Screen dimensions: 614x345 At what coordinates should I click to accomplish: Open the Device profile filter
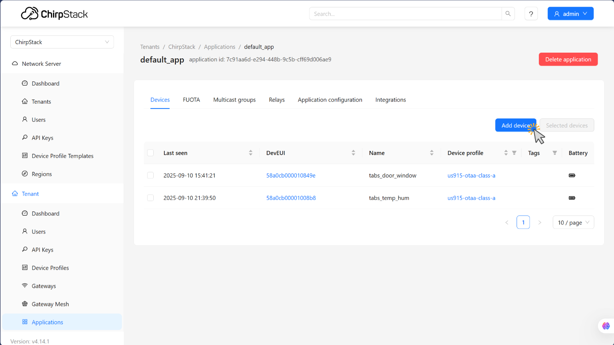(514, 153)
